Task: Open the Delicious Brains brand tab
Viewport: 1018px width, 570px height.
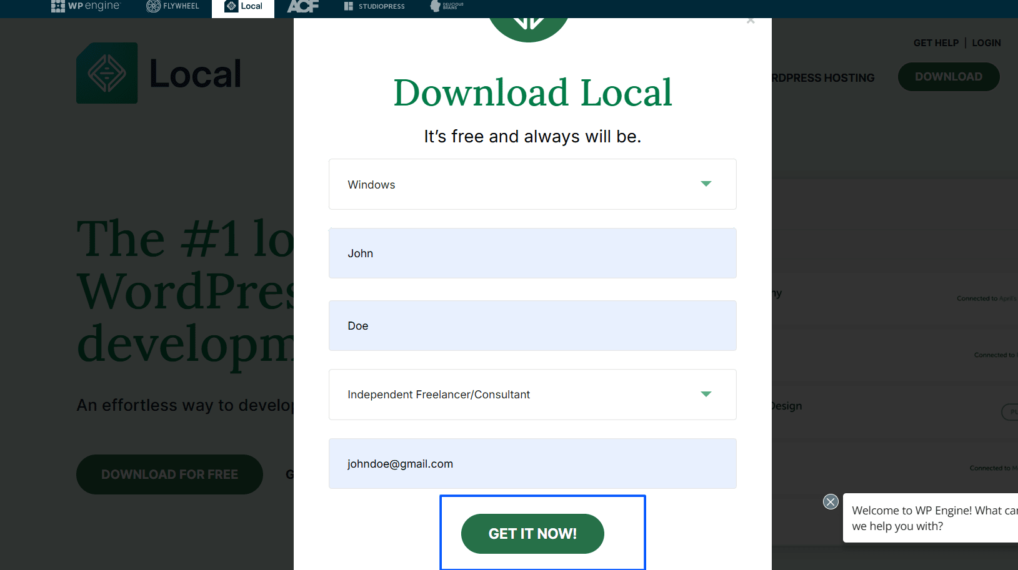Action: (447, 6)
